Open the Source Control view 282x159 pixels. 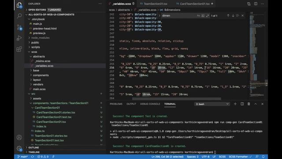tap(19, 27)
